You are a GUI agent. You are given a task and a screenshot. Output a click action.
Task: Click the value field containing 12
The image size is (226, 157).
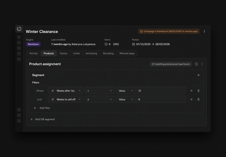[x=161, y=91]
